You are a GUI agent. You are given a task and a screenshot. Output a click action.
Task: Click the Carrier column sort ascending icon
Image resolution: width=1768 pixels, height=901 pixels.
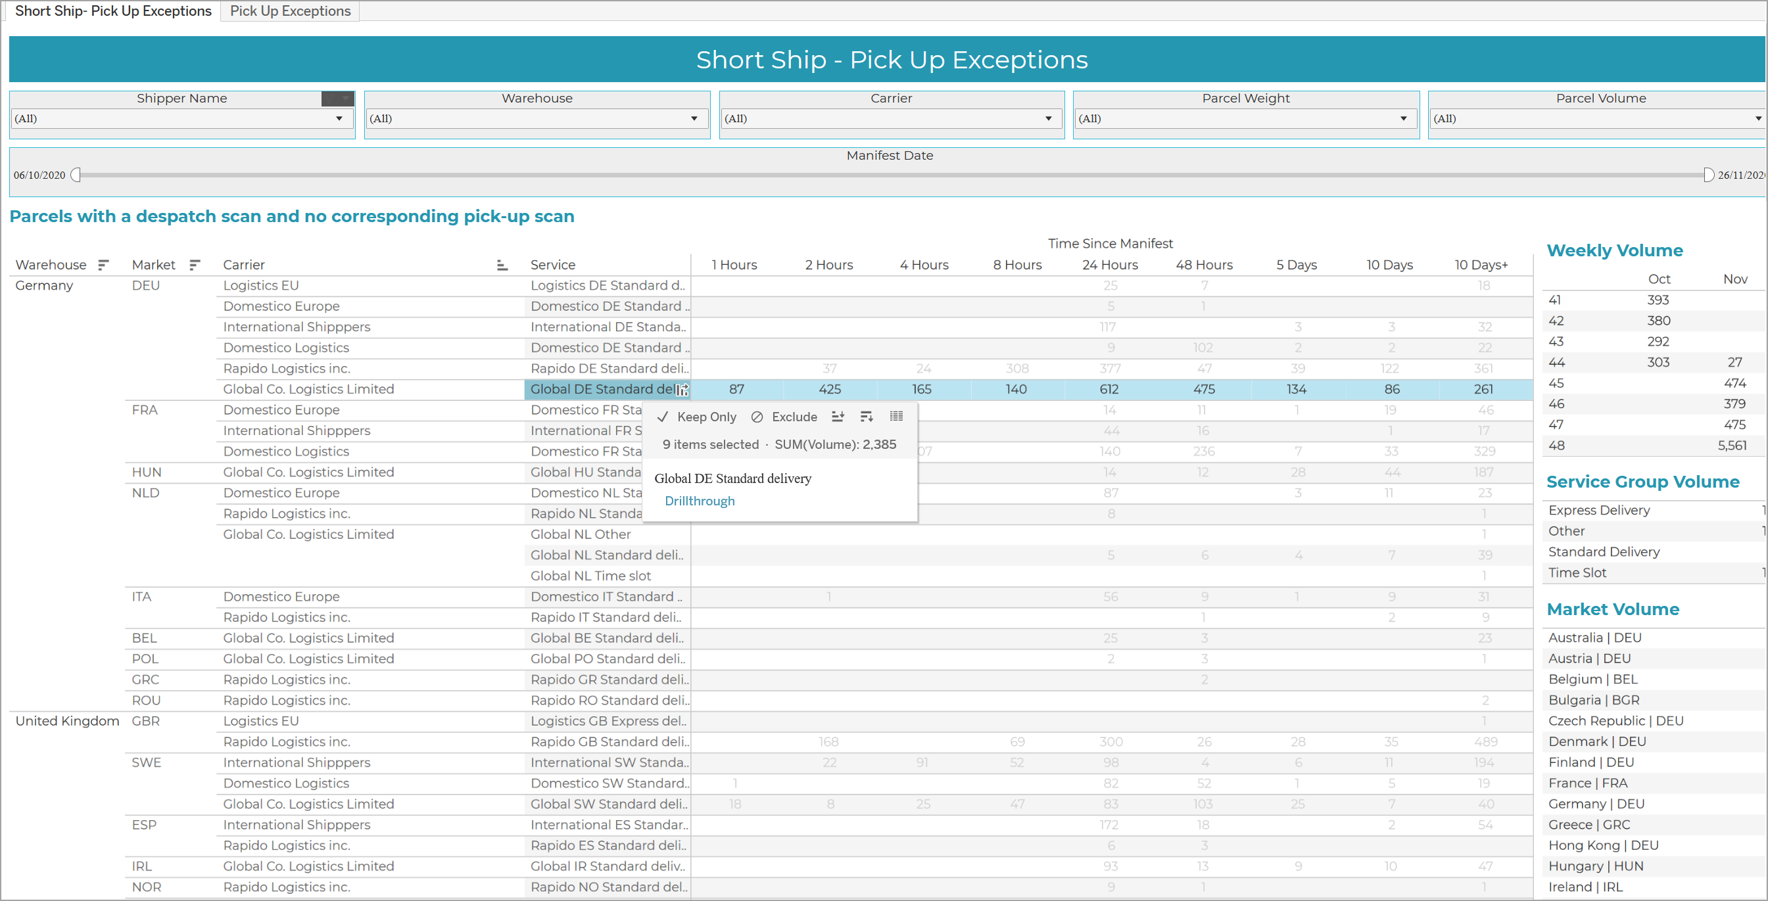(x=502, y=265)
